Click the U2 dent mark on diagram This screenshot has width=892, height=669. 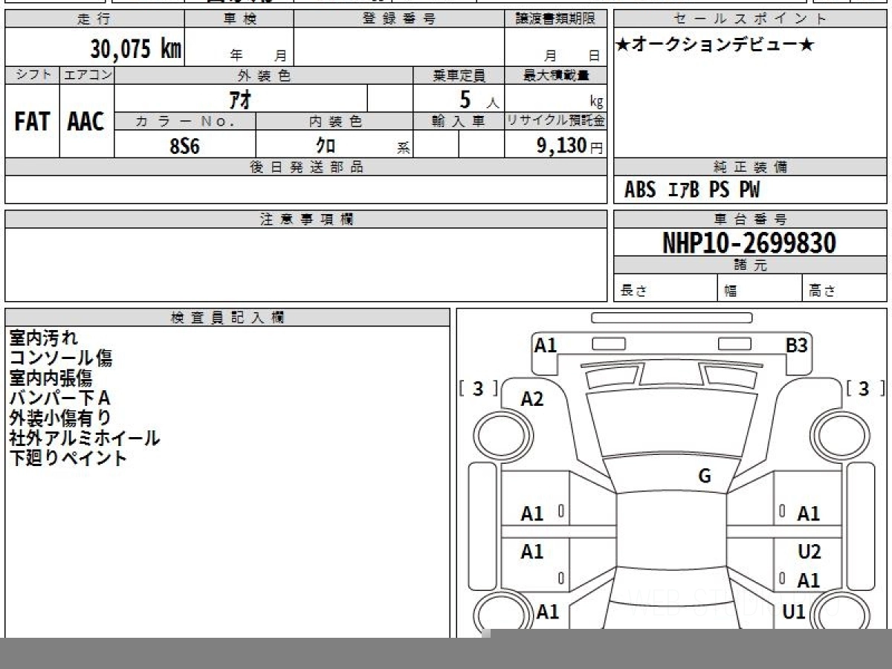tap(809, 552)
